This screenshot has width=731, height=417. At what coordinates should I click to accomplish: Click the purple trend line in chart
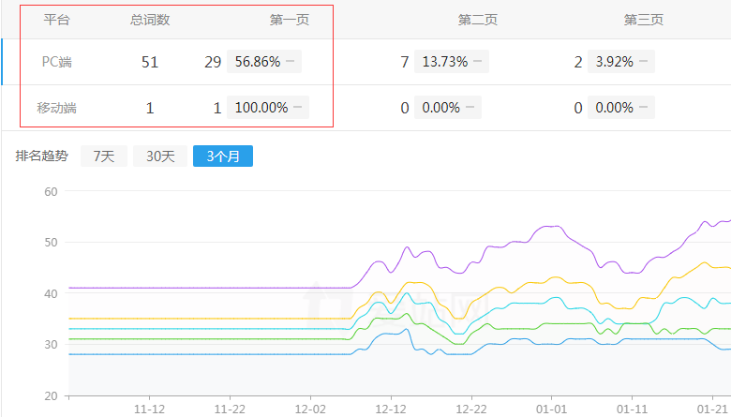(187, 288)
